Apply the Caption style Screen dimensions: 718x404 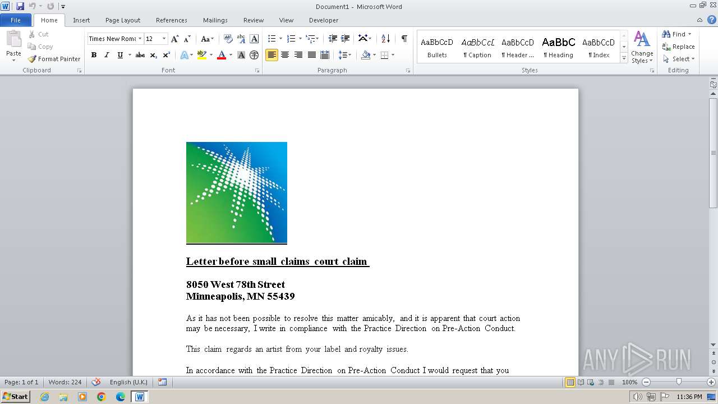pyautogui.click(x=477, y=48)
